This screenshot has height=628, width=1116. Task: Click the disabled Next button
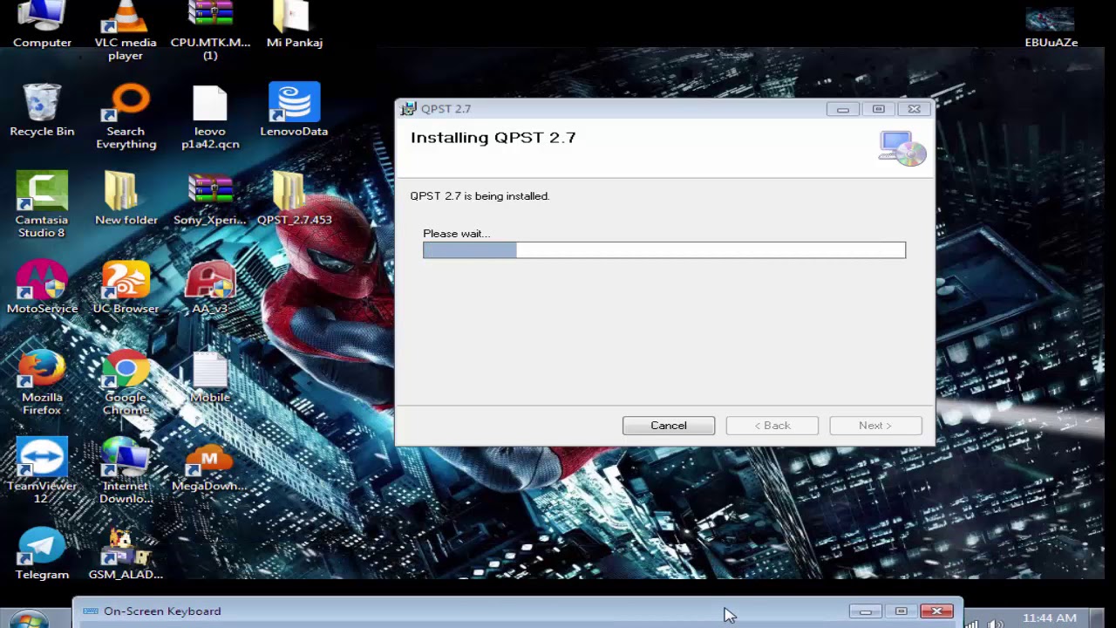(x=875, y=426)
